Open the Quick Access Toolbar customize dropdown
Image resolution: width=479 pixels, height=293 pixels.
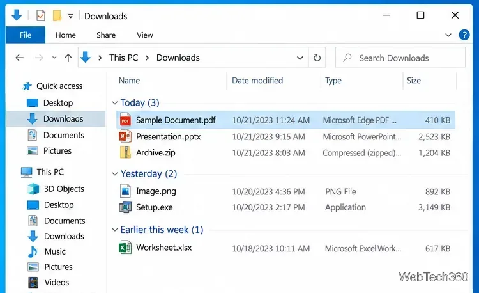pyautogui.click(x=70, y=16)
